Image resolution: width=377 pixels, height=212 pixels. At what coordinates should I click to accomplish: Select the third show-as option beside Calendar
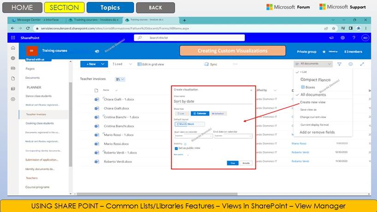[218, 113]
